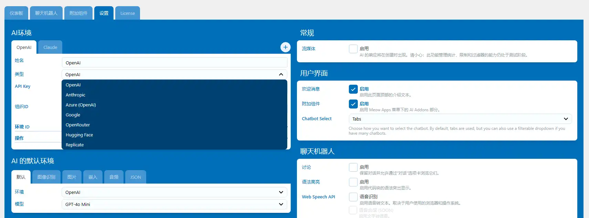Click the 姓名 field containing OpenAI

174,63
